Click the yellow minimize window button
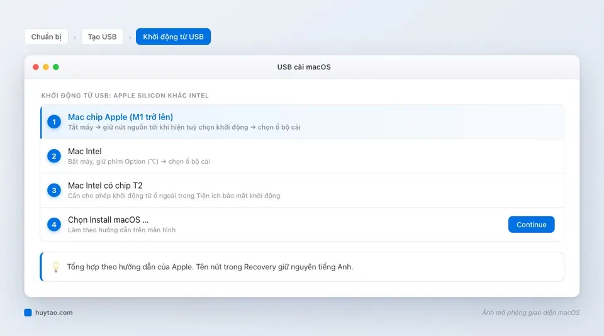Screen dimensions: 604x336 click(46, 67)
